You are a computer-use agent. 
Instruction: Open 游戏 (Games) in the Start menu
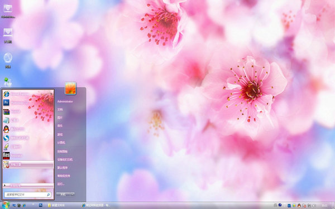(60, 134)
